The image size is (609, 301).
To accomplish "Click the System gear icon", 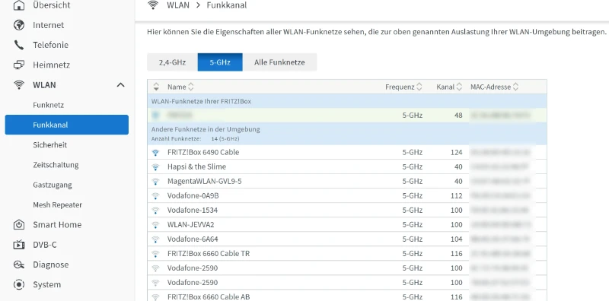I will 18,284.
